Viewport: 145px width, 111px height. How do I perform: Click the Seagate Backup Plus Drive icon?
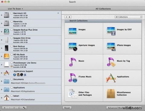pyautogui.click(x=7, y=32)
